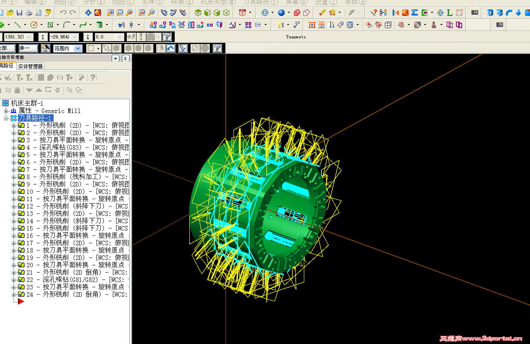Click the help button beside coordinate fields
The width and height of the screenshot is (530, 344).
tap(166, 37)
